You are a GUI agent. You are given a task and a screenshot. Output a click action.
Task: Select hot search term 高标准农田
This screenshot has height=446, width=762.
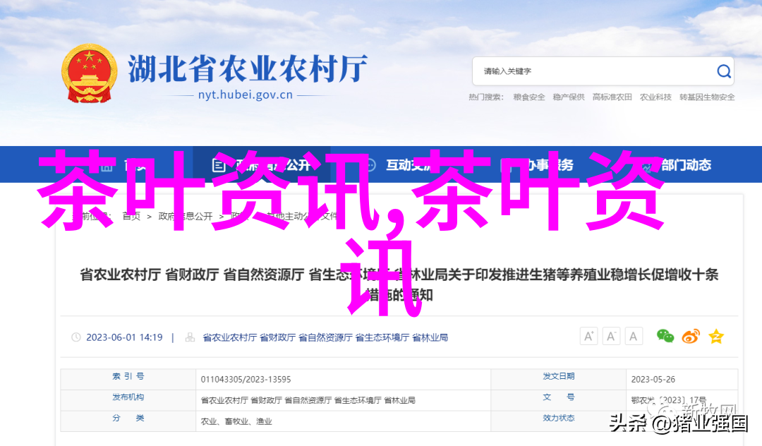point(612,97)
